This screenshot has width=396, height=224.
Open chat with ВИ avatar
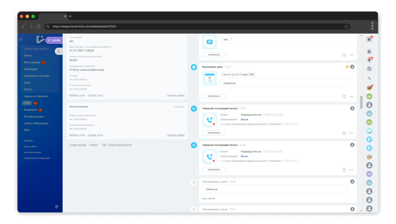pos(369,113)
